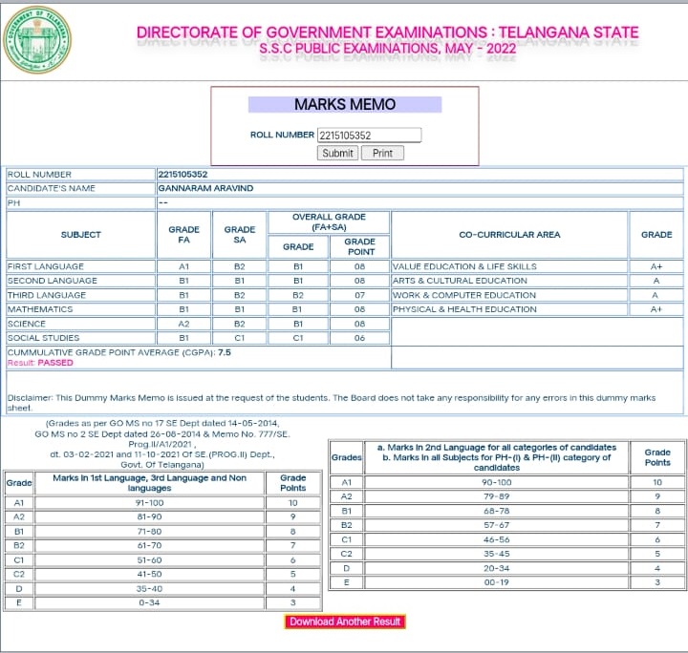Click the CGPA 7.5 value
The width and height of the screenshot is (688, 653).
[x=225, y=352]
